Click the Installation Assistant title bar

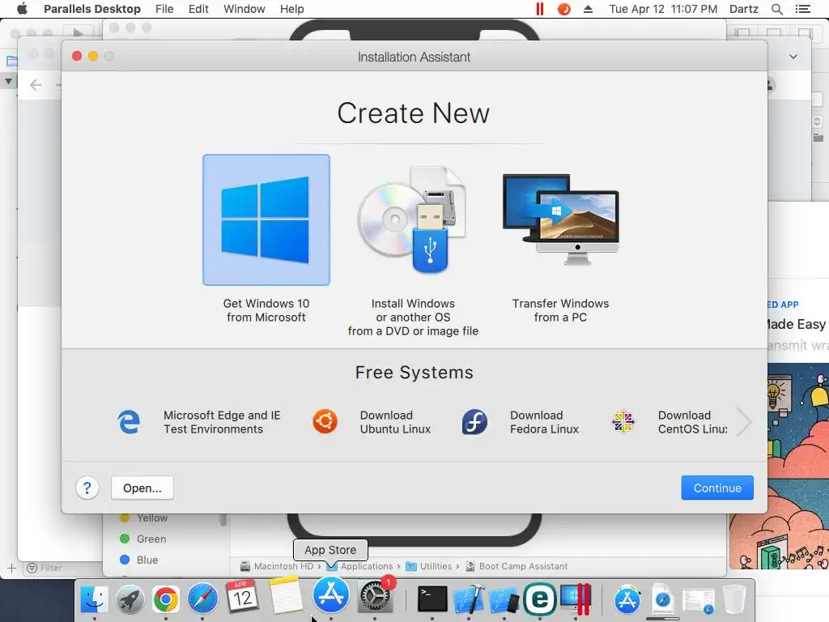click(414, 57)
